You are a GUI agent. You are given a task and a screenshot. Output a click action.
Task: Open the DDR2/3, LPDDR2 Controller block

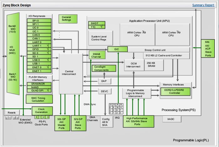tap(175, 92)
